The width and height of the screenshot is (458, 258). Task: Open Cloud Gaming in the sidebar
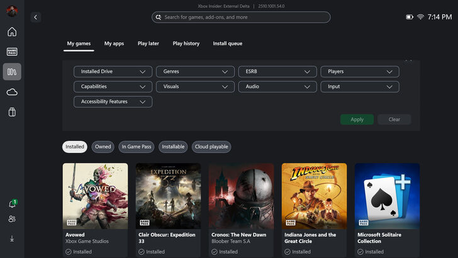pos(12,92)
